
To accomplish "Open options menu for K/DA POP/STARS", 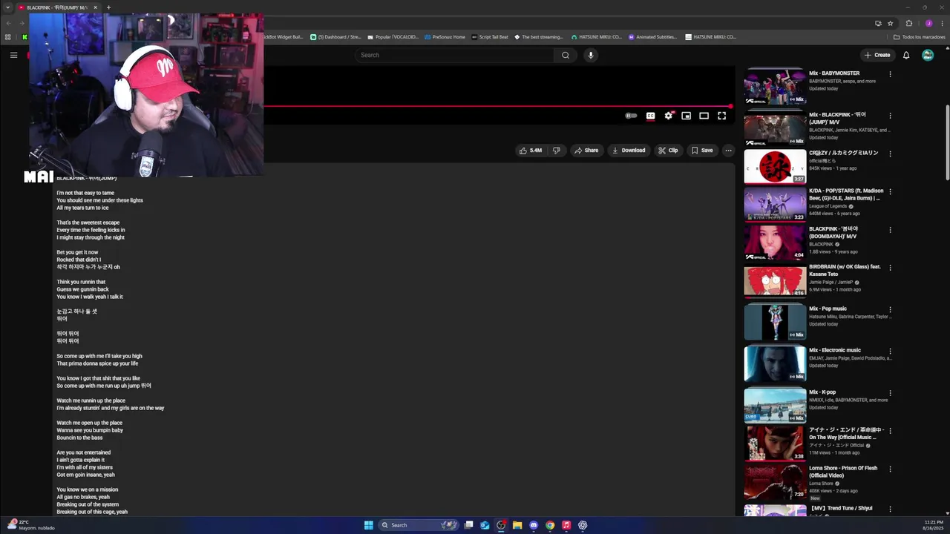I will 890,191.
